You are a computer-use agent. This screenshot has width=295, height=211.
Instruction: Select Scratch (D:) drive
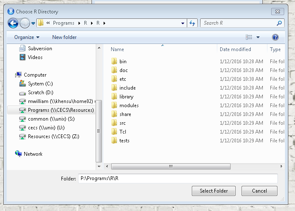point(41,93)
